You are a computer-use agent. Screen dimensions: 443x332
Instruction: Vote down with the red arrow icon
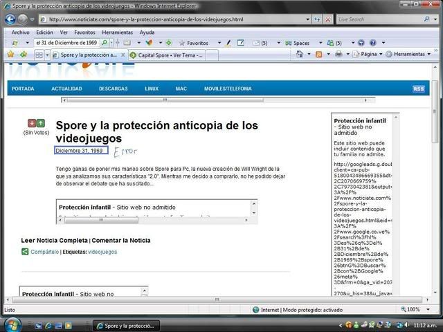pyautogui.click(x=32, y=123)
